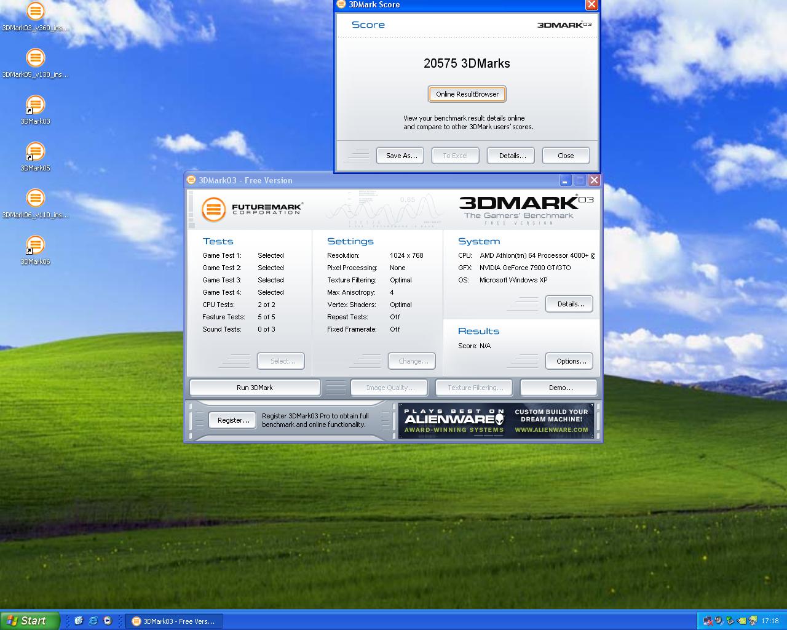Image resolution: width=787 pixels, height=630 pixels.
Task: Click the rightmost NVIDIA tray icon by clock
Action: pos(753,621)
